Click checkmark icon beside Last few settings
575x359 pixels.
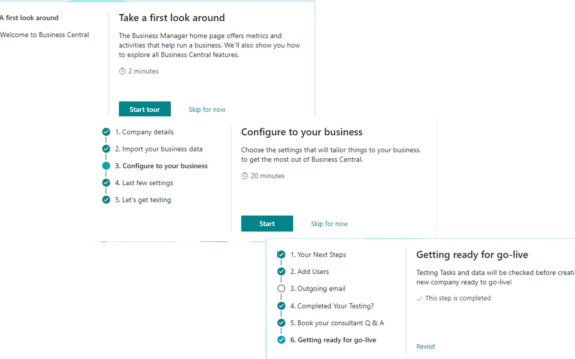tap(106, 183)
